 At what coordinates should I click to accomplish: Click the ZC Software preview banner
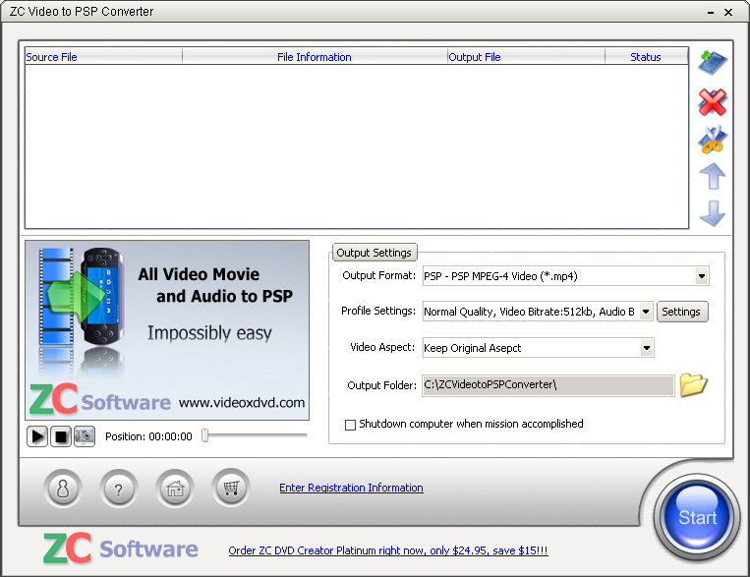click(x=167, y=330)
